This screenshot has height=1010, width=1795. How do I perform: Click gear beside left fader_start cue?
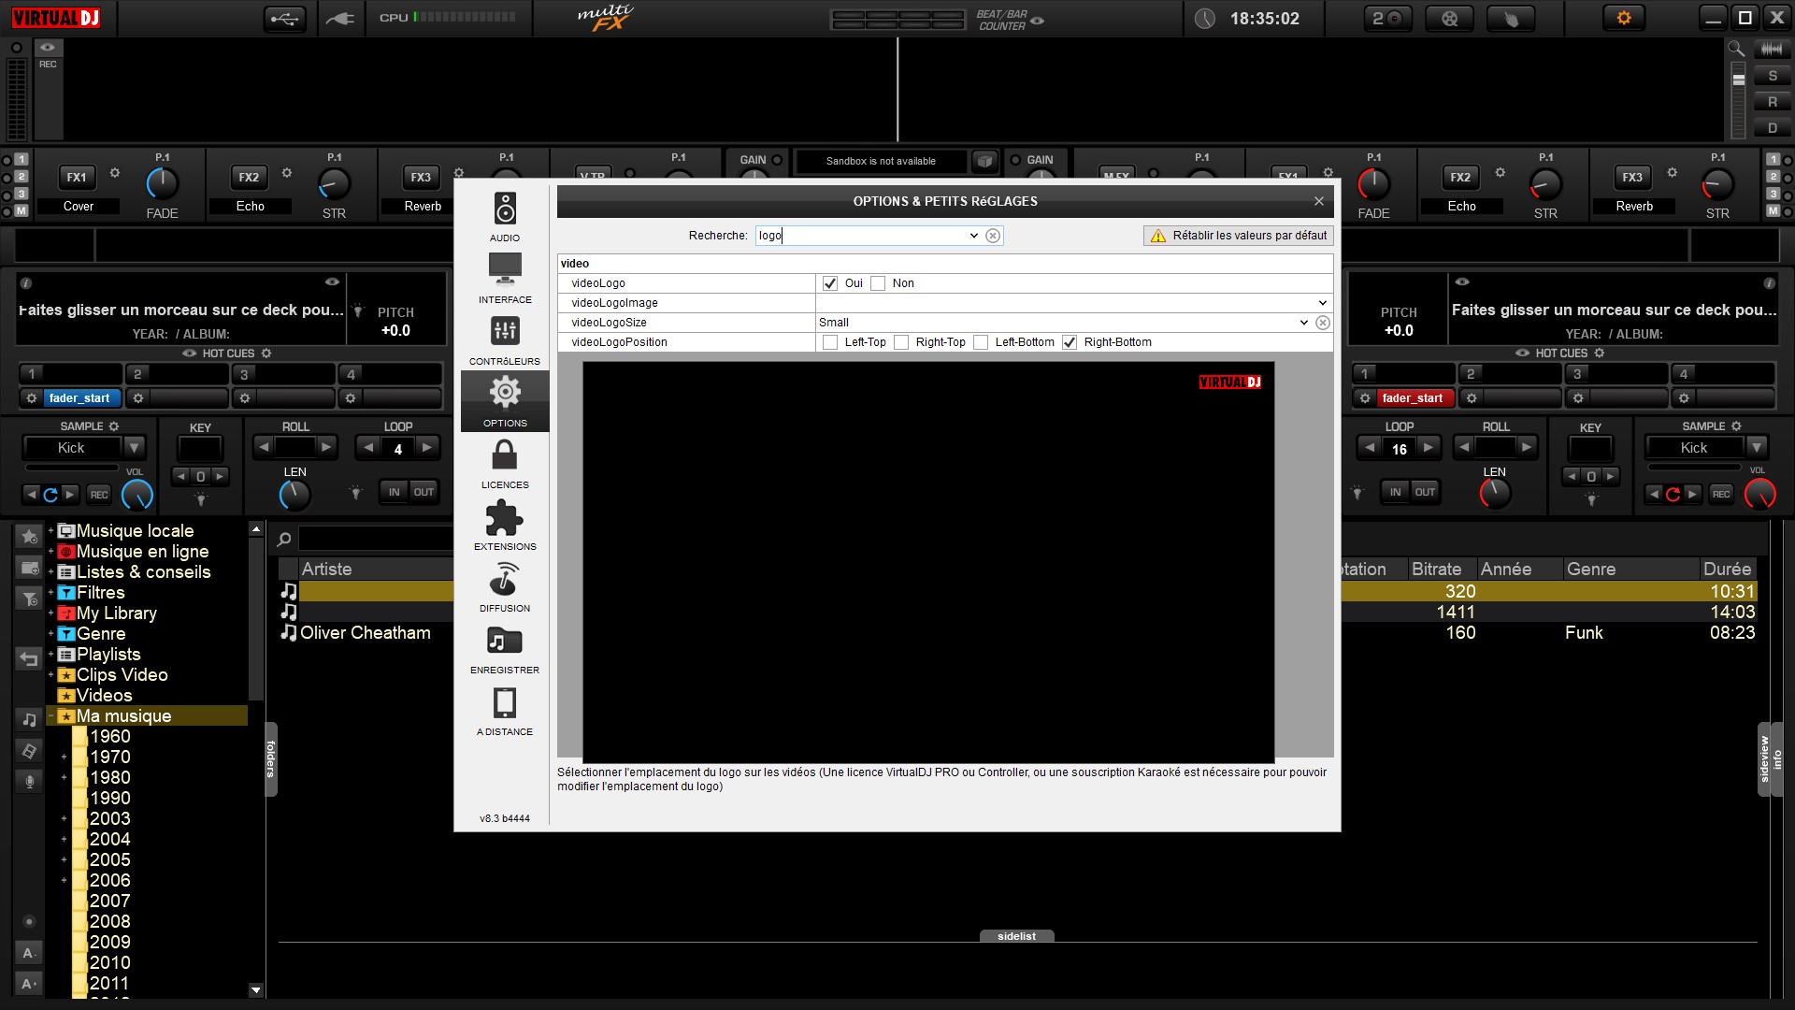coord(31,398)
